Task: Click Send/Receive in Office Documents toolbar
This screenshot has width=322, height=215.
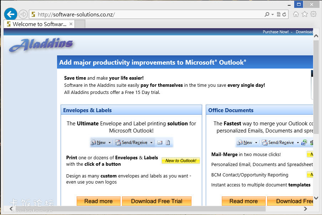Action: click(278, 142)
